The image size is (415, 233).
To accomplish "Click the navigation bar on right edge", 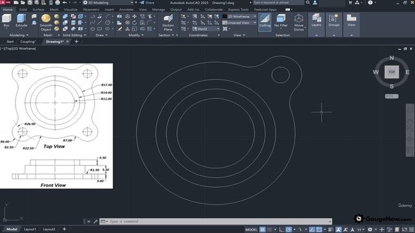I will [x=410, y=130].
